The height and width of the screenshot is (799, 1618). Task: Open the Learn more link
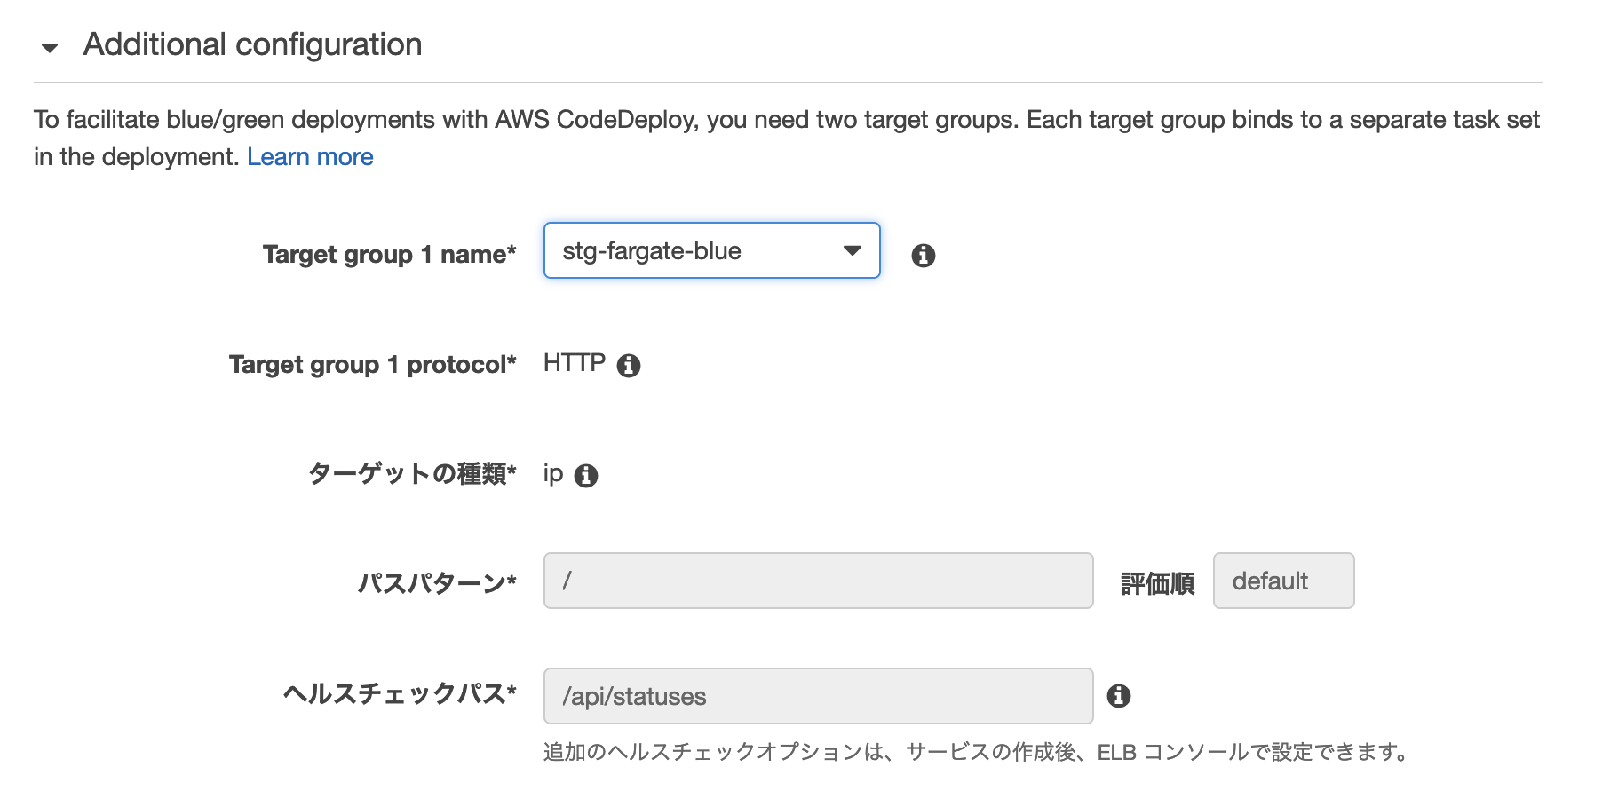click(x=310, y=157)
